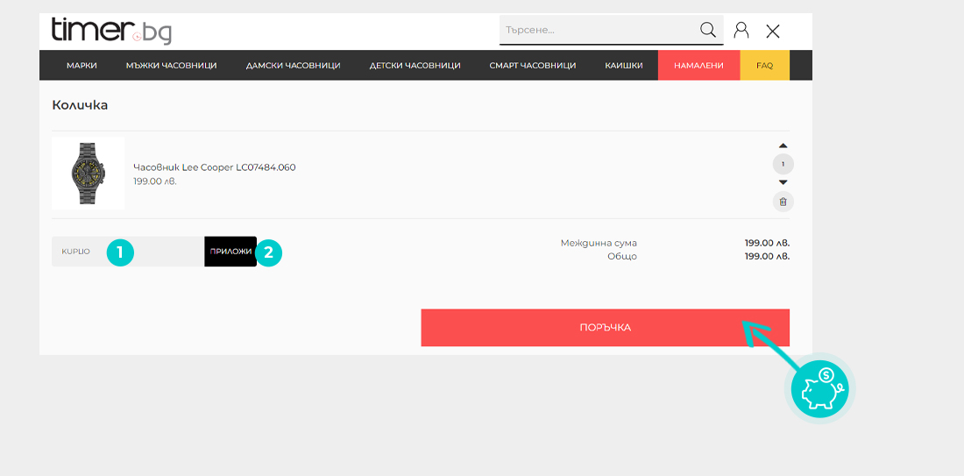The height and width of the screenshot is (476, 964).
Task: Click the Междинна сума label
Action: (599, 243)
